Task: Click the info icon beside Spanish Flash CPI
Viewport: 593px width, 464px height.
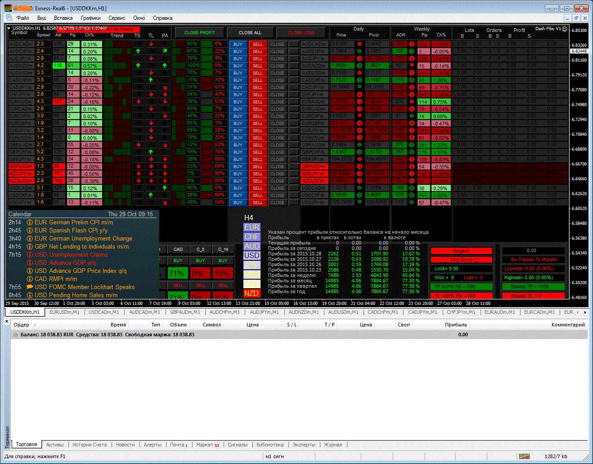Action: 30,230
